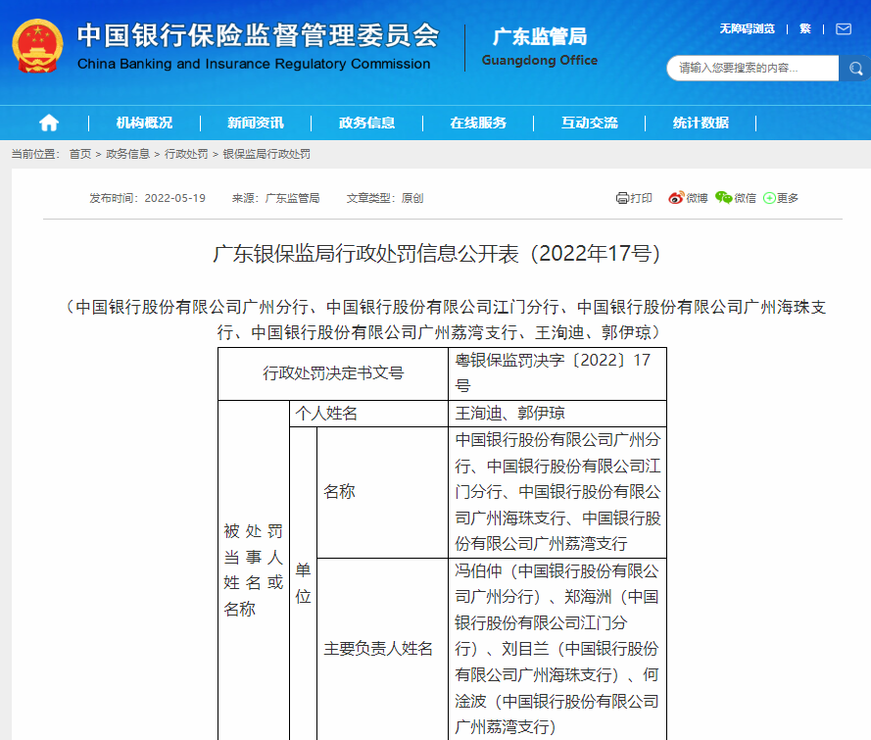Viewport: 871px width, 740px height.
Task: Click the 主要负责人姓名 table cell
Action: (383, 649)
